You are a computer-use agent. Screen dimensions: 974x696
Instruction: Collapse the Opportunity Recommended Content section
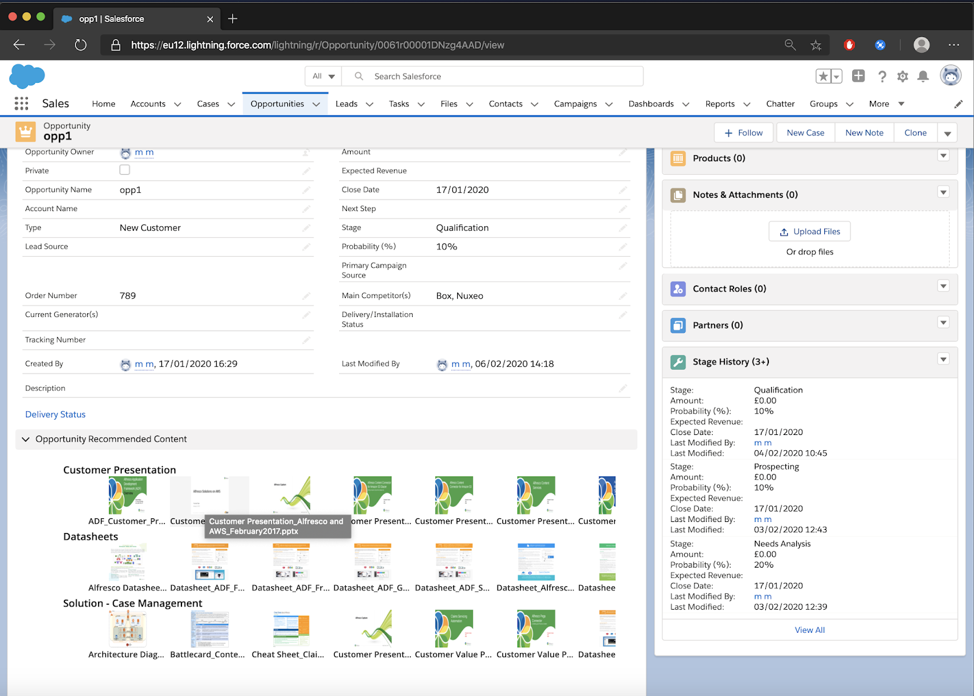(25, 439)
